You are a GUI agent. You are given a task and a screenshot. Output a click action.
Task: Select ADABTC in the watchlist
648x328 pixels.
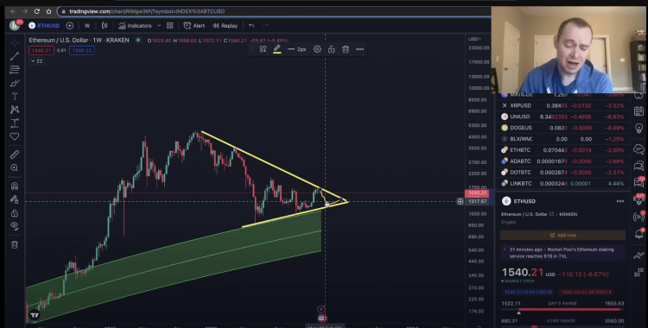tap(562, 161)
